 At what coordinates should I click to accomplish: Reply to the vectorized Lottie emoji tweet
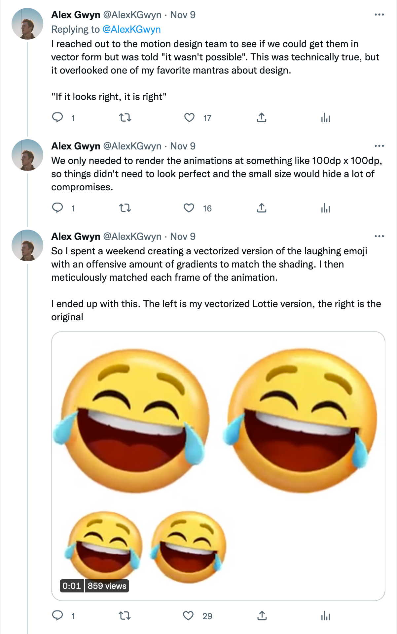tap(58, 616)
